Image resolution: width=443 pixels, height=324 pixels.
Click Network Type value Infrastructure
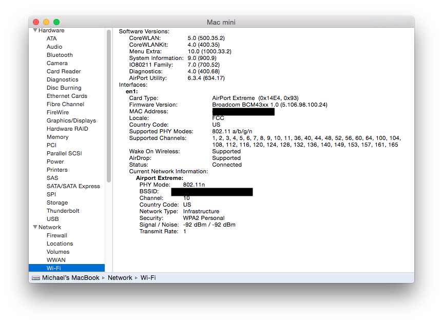click(201, 211)
